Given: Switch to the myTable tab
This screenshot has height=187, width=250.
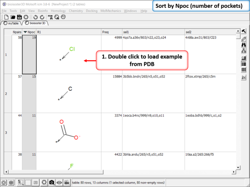Looking at the screenshot, I should [x=13, y=23].
